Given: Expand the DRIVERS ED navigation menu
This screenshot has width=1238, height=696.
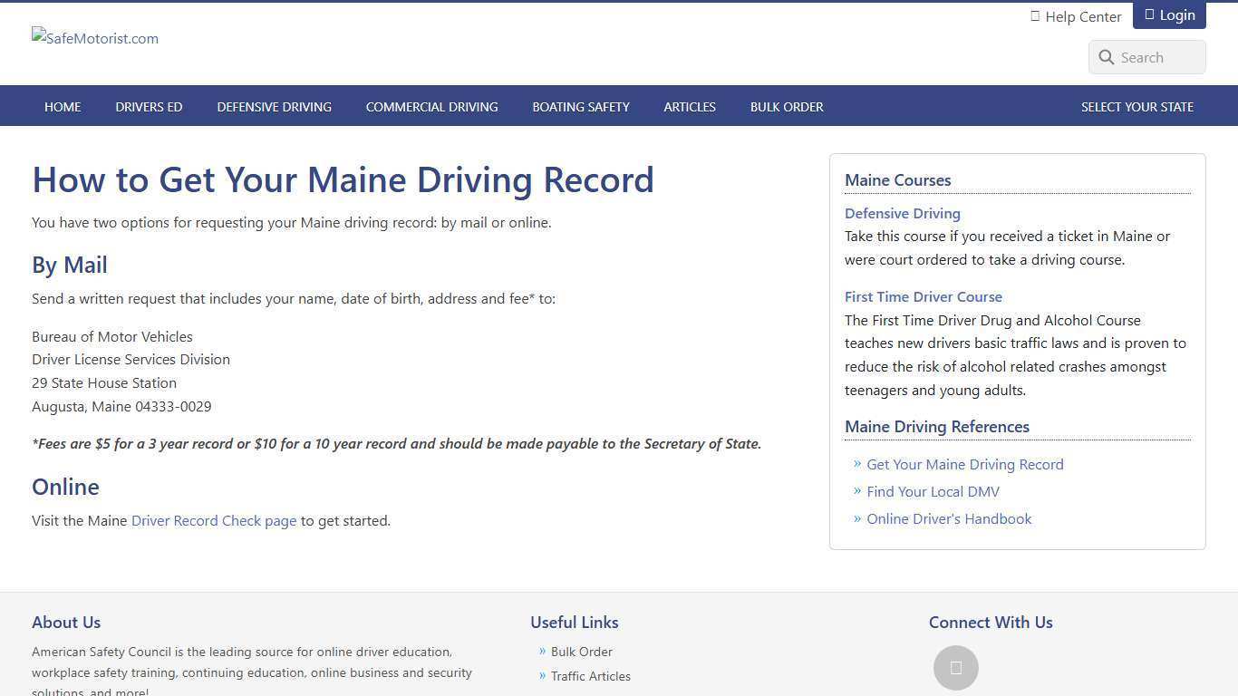Looking at the screenshot, I should tap(149, 106).
